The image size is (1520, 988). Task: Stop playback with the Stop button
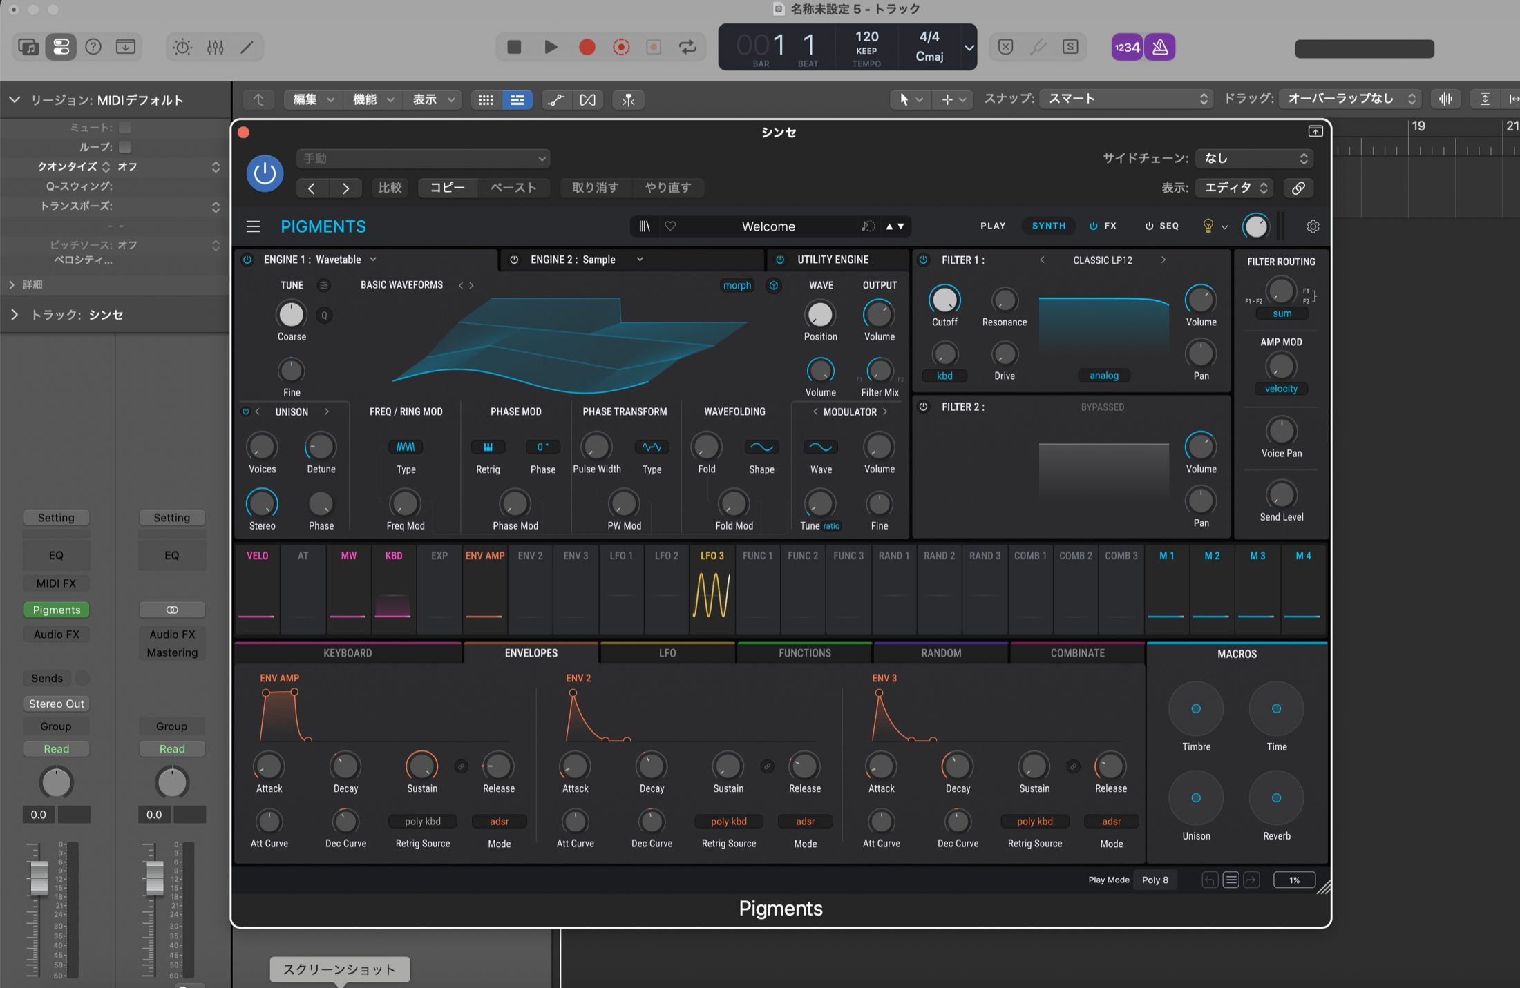coord(514,47)
